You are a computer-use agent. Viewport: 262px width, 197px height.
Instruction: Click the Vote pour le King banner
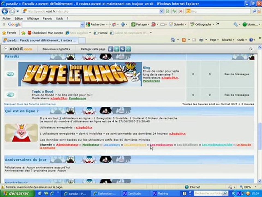80,74
